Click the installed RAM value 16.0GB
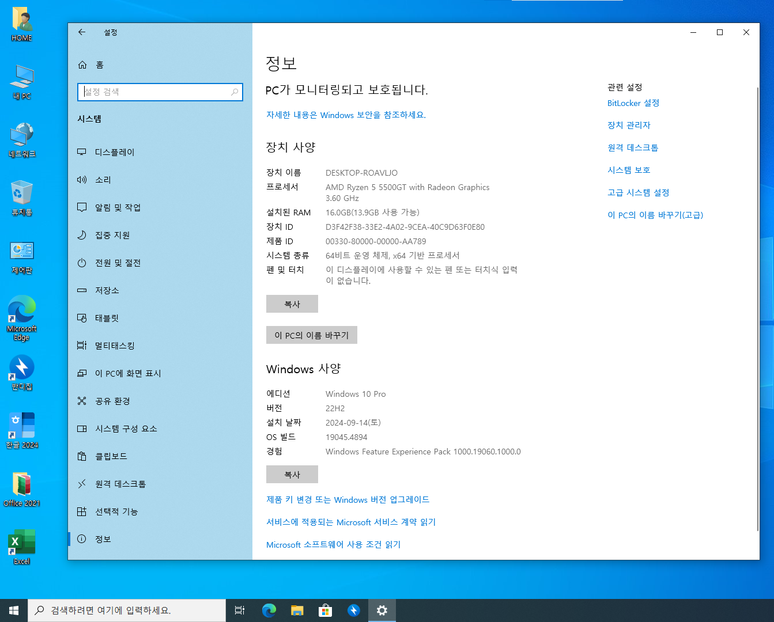Image resolution: width=774 pixels, height=622 pixels. click(x=338, y=213)
